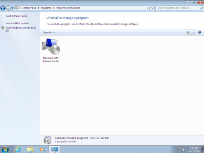Go to Control Panel in breadcrumb

(29, 8)
